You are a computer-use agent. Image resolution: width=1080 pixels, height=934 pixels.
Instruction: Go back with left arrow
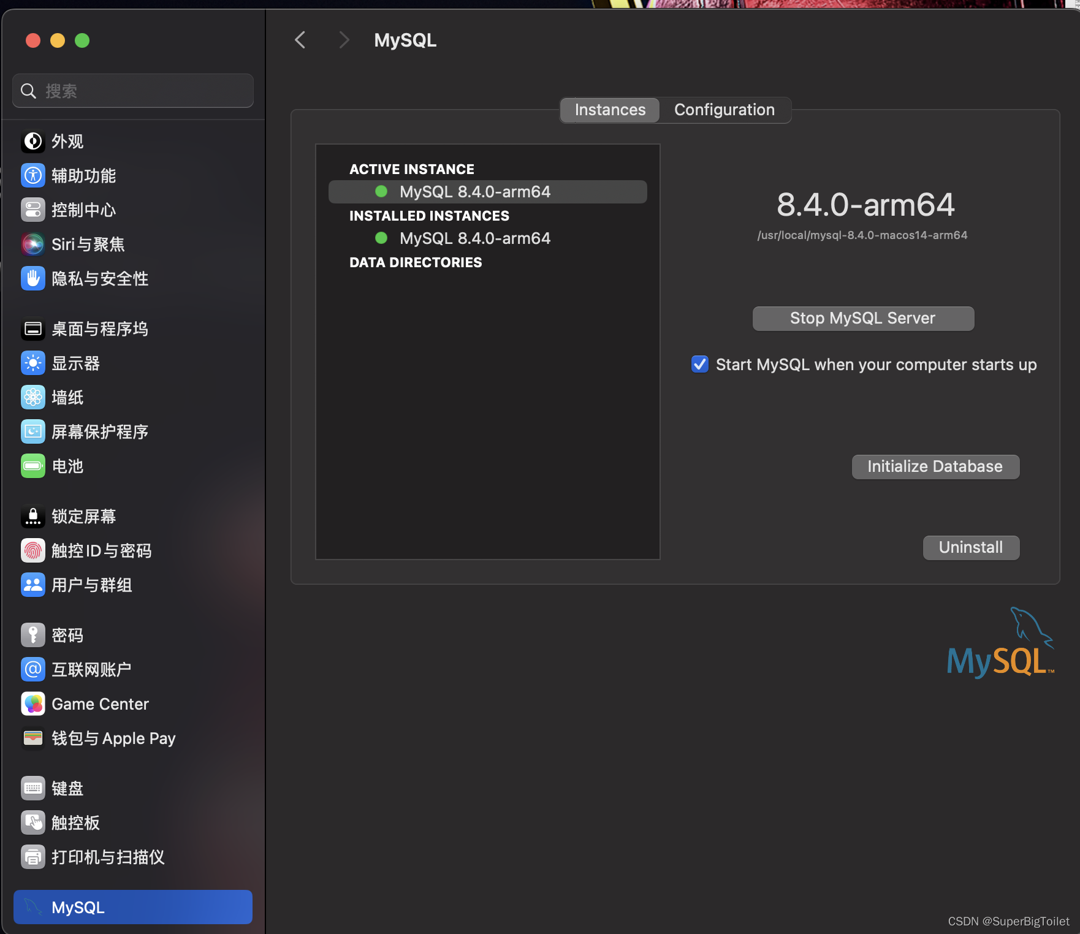[x=300, y=40]
